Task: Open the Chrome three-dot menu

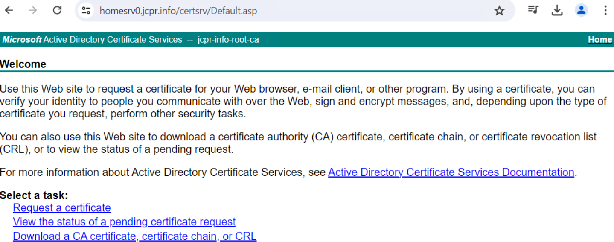Action: pyautogui.click(x=605, y=10)
